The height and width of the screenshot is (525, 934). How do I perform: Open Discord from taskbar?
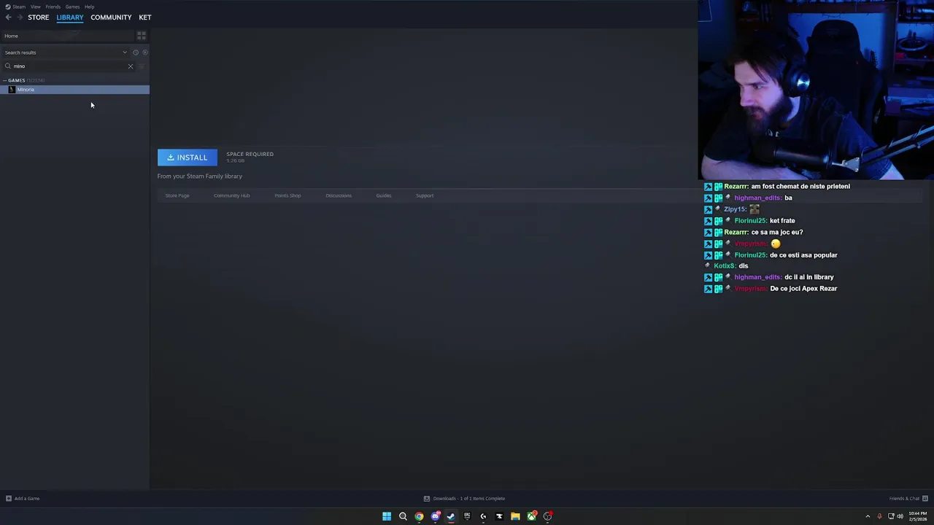[x=436, y=516]
